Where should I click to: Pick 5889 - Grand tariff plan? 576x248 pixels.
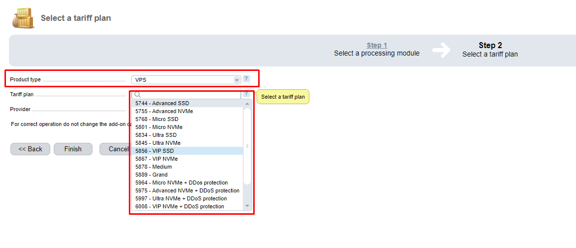click(151, 175)
